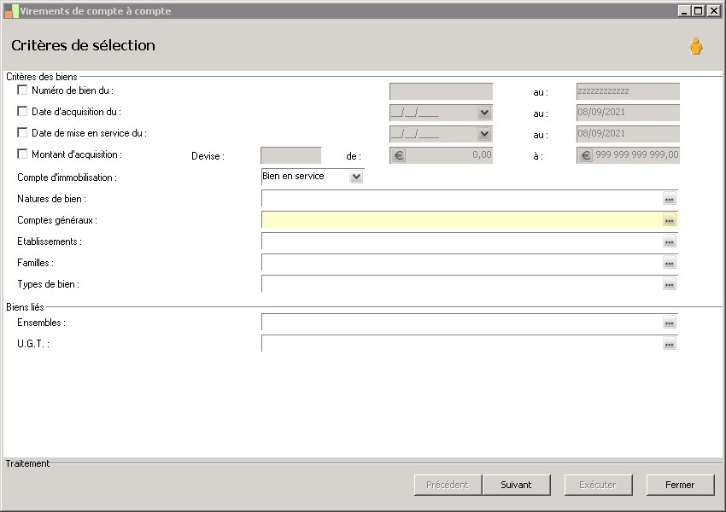Click into the Comptes généraux yellow field
This screenshot has height=512, width=726.
click(461, 220)
